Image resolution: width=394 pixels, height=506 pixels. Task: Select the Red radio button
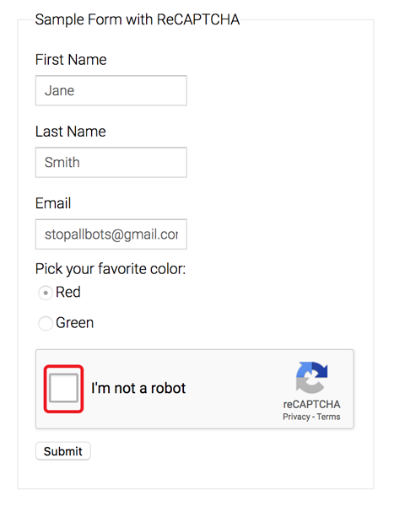tap(46, 293)
